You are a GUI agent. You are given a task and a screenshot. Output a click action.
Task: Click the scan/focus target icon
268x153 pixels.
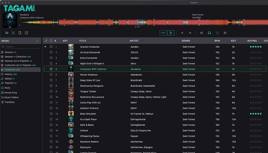13,33
